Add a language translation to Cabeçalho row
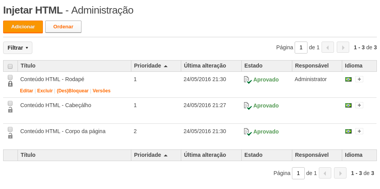Image resolution: width=380 pixels, height=189 pixels. (x=359, y=105)
